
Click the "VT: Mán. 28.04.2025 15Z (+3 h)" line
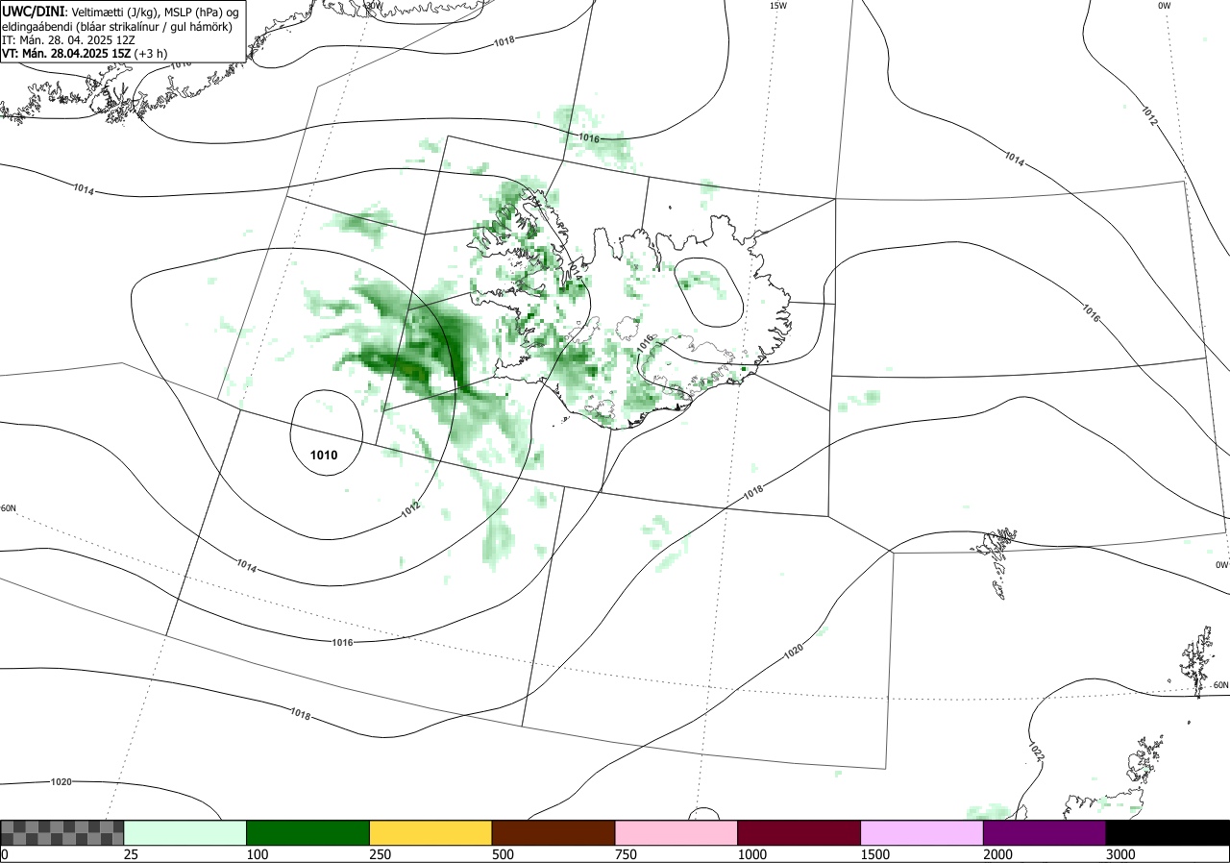pos(85,54)
